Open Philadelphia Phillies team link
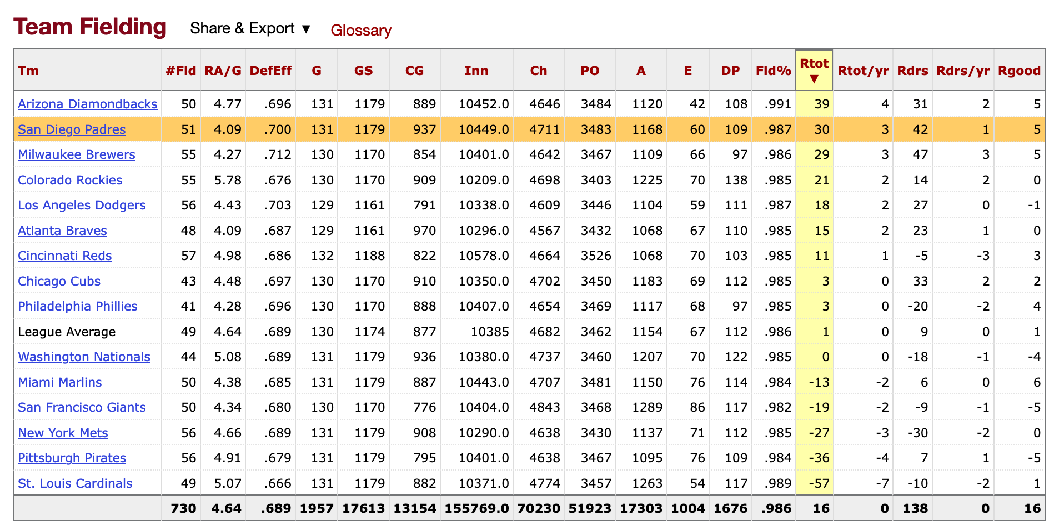The height and width of the screenshot is (530, 1054). (x=78, y=306)
